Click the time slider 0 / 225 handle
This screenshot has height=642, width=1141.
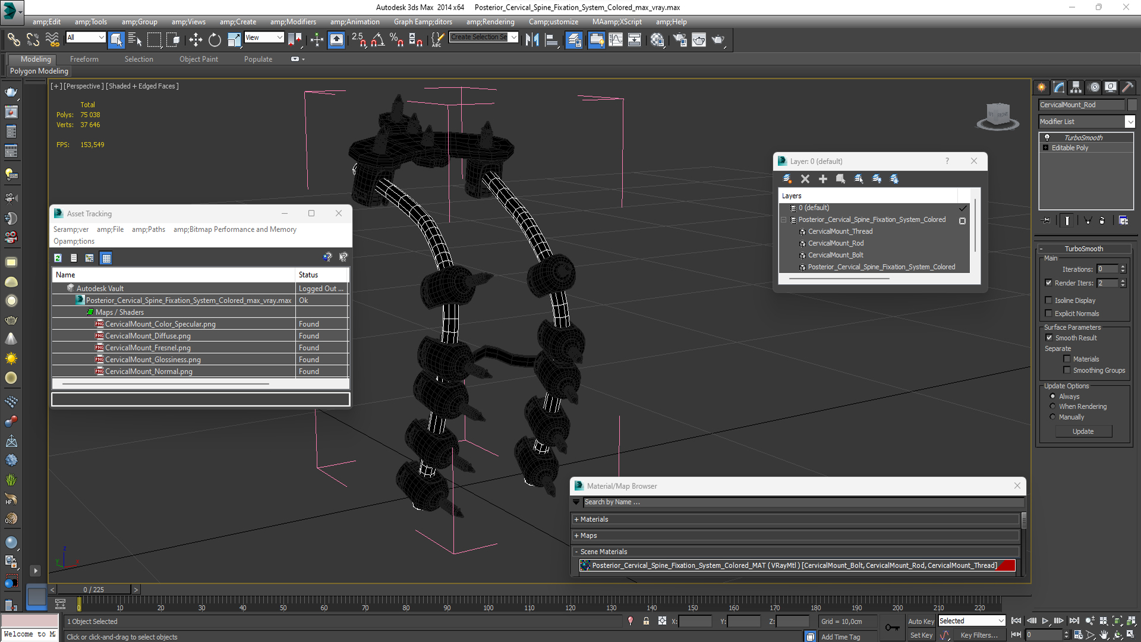[x=93, y=590]
